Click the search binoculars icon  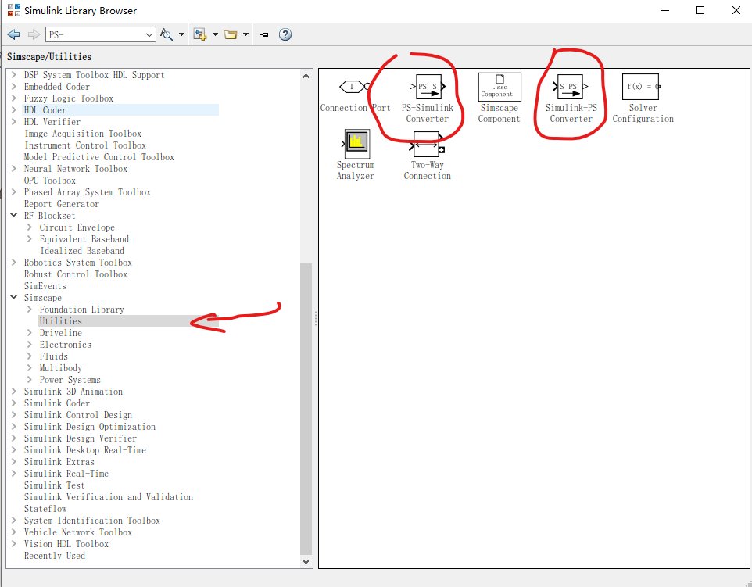[167, 34]
